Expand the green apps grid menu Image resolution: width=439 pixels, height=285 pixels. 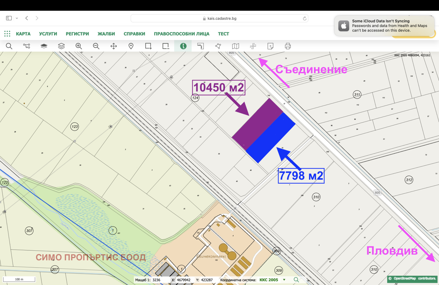tap(7, 33)
